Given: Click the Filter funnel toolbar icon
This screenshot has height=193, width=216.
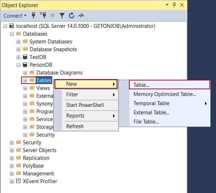Looking at the screenshot, I should pos(62,16).
